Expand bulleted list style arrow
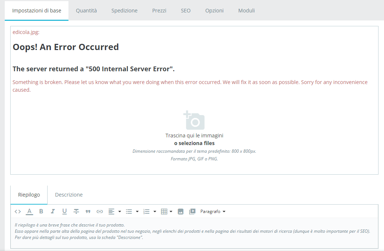This screenshot has height=251, width=384. point(137,212)
